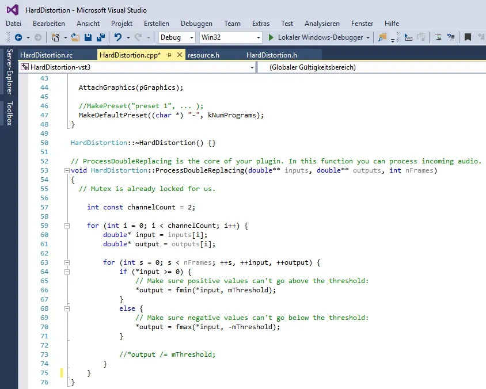Click the new project toolbar icon

coord(55,37)
